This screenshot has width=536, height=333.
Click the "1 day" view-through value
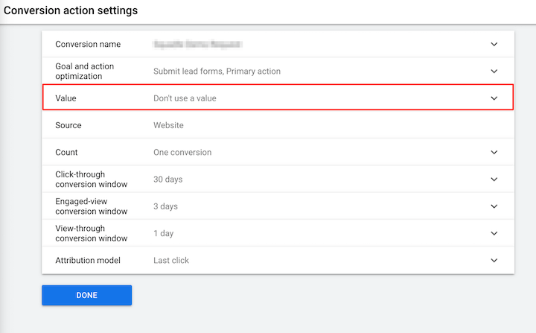pyautogui.click(x=163, y=233)
